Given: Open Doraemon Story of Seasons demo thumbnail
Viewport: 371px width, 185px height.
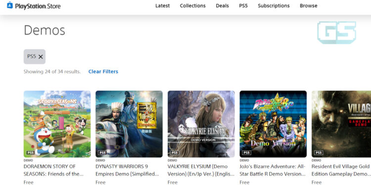Looking at the screenshot, I should point(57,124).
